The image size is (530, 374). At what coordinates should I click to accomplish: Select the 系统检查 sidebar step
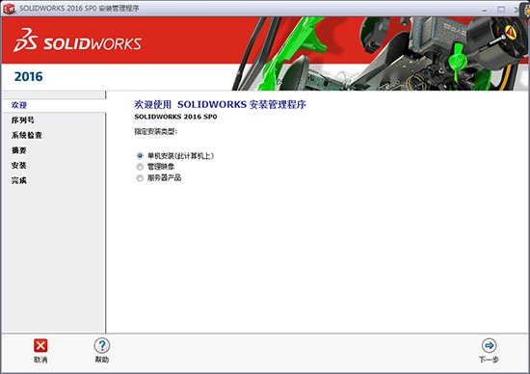[27, 135]
